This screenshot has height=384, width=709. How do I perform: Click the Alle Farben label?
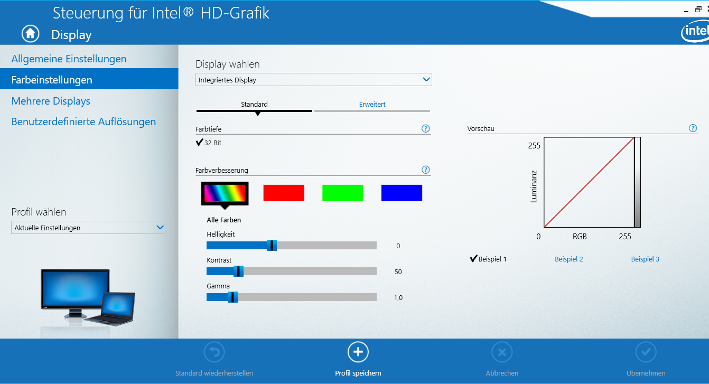[x=223, y=220]
